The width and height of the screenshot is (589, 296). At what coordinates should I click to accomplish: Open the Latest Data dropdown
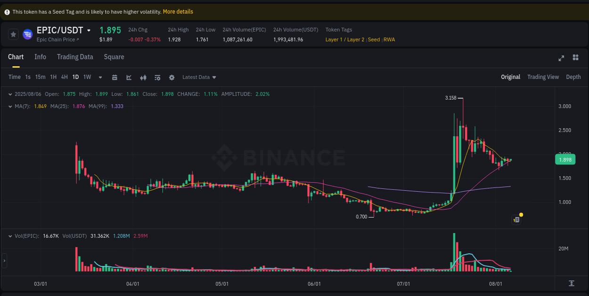pyautogui.click(x=199, y=77)
